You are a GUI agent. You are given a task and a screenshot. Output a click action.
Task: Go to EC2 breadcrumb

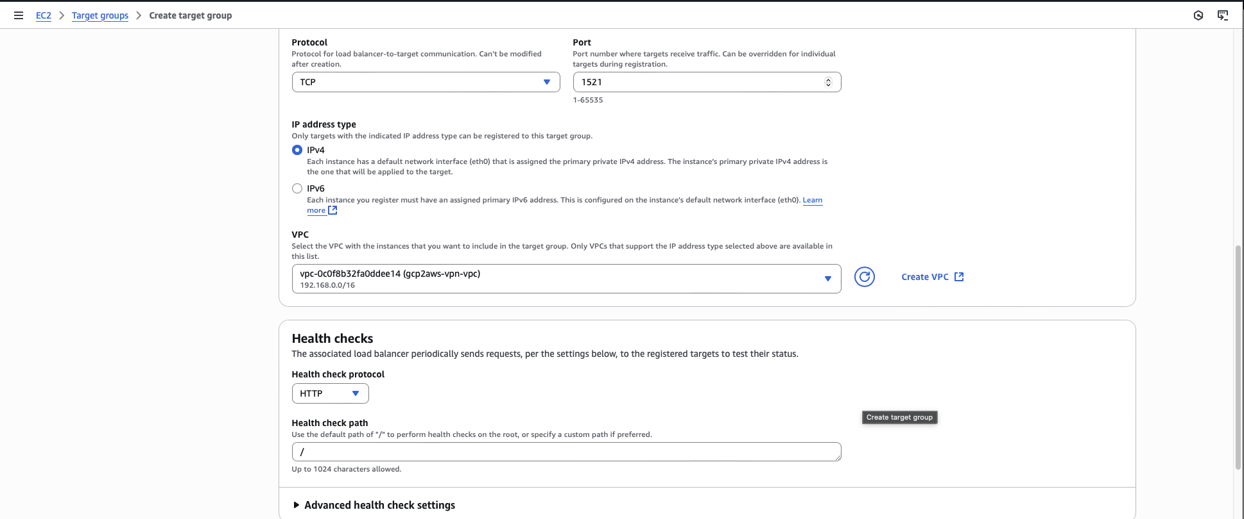point(43,15)
